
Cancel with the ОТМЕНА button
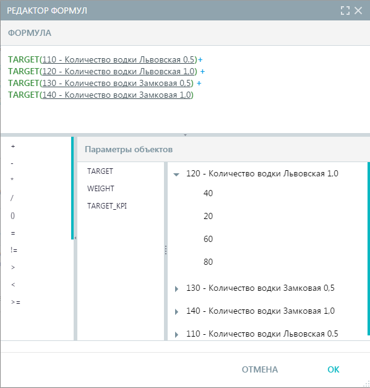260,369
